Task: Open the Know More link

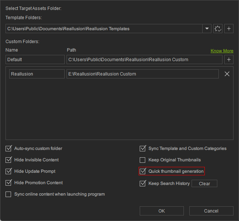Action: click(222, 51)
